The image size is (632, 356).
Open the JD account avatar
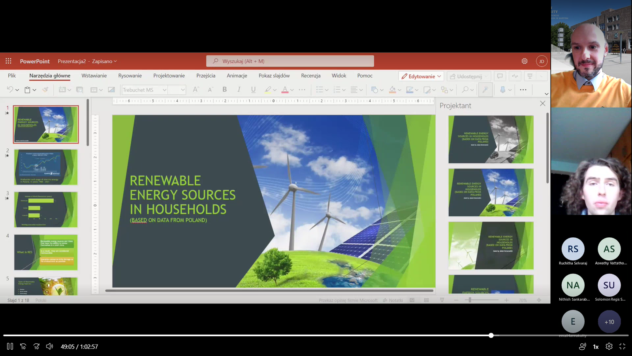542,61
